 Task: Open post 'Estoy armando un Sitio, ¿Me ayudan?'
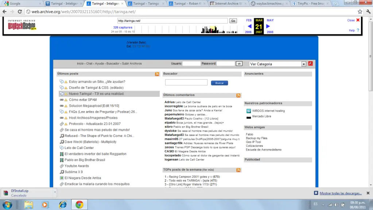coord(97,82)
